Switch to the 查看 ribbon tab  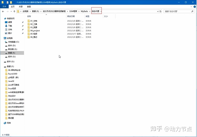click(x=29, y=6)
